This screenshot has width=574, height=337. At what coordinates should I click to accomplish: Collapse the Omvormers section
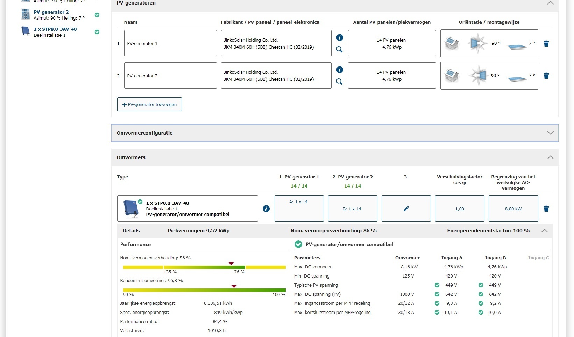pyautogui.click(x=550, y=157)
